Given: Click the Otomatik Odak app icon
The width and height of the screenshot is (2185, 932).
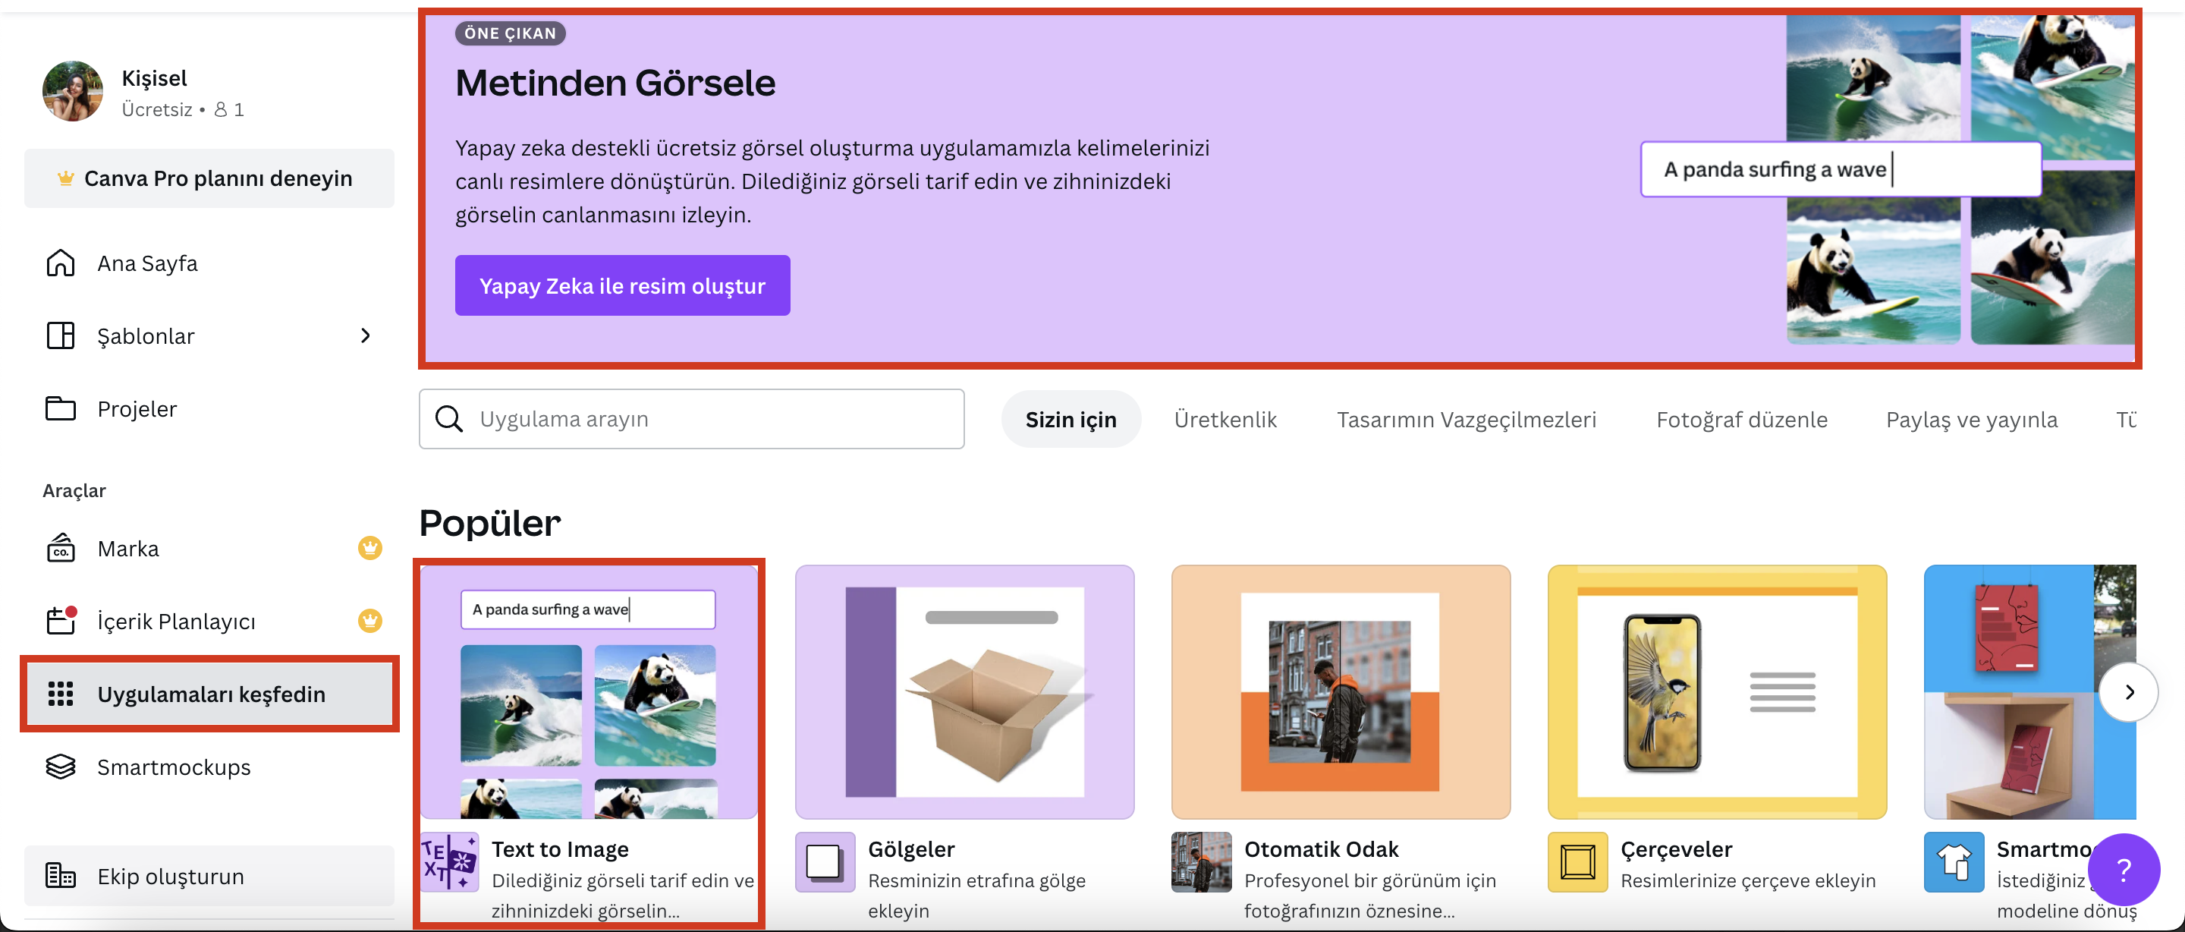Looking at the screenshot, I should (x=1201, y=862).
